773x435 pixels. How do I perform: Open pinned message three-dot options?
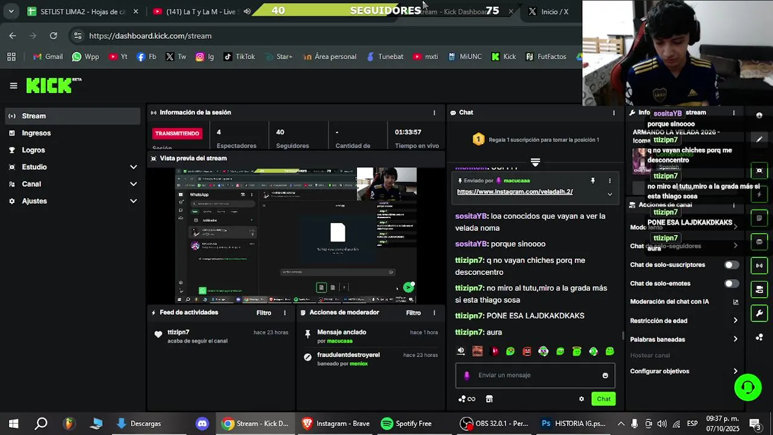click(609, 181)
